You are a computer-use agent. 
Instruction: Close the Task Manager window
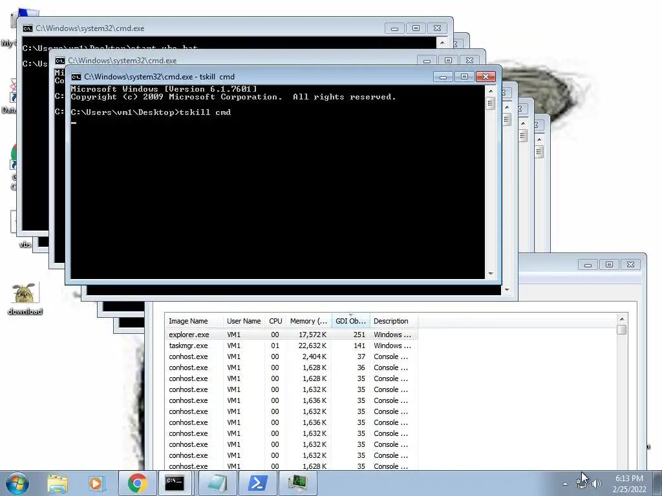630,265
